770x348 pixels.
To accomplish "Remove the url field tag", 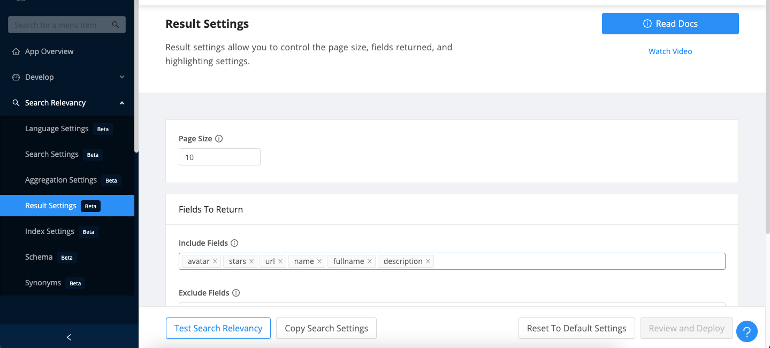I will [x=280, y=261].
